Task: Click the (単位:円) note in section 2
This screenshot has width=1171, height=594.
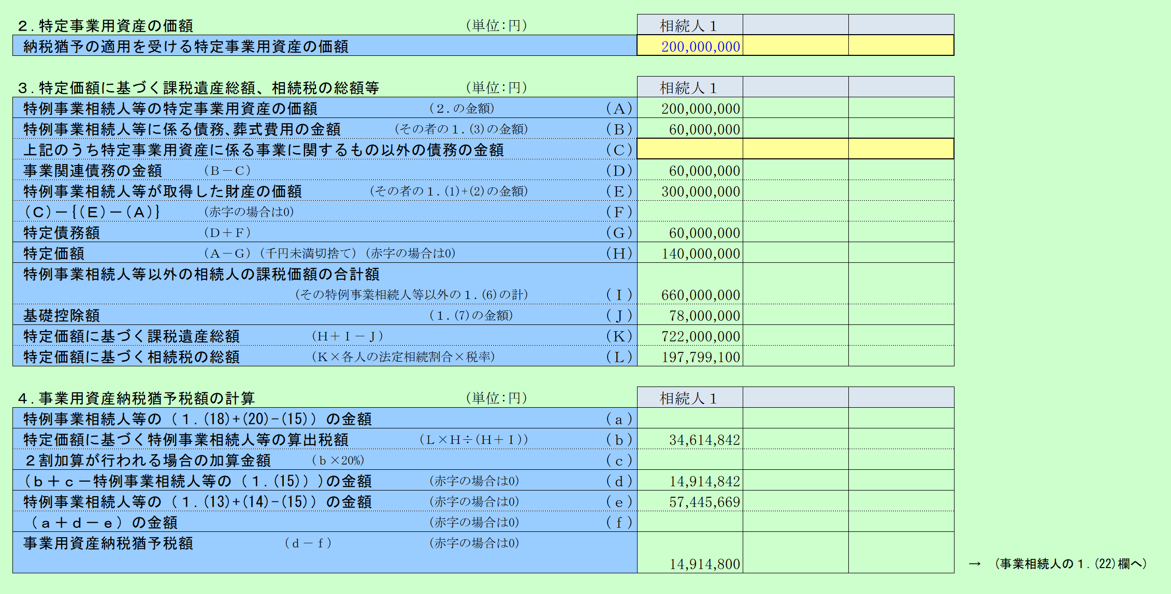Action: pyautogui.click(x=496, y=26)
